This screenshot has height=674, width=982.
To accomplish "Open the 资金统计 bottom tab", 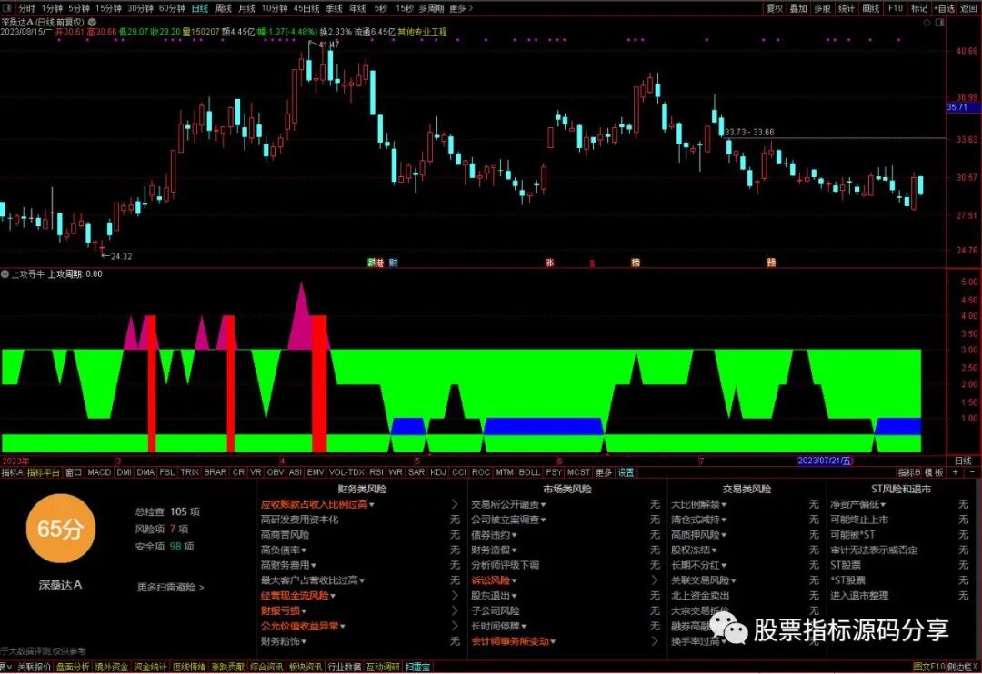I will pyautogui.click(x=150, y=667).
